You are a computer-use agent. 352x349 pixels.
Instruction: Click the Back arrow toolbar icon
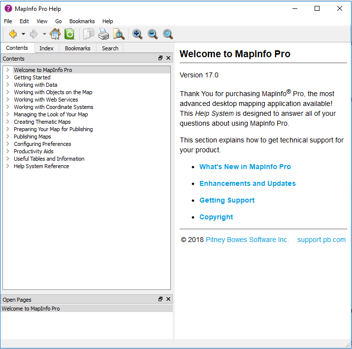[13, 34]
